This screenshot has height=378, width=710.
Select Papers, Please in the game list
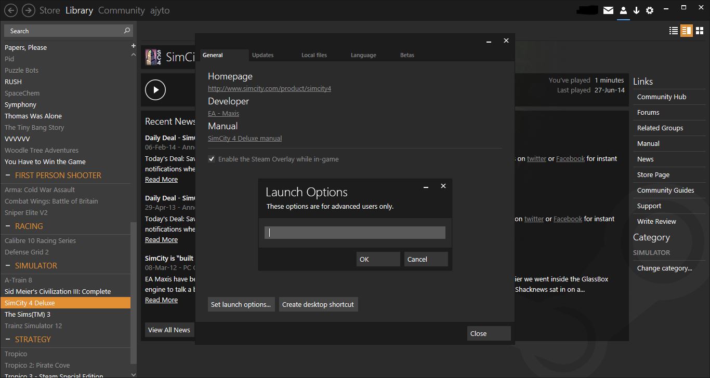25,47
